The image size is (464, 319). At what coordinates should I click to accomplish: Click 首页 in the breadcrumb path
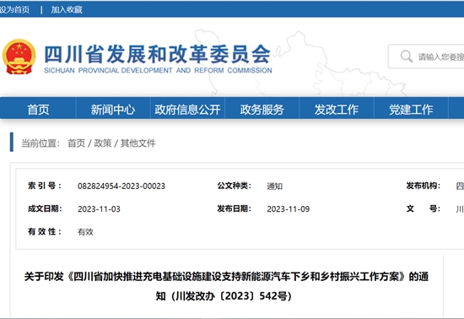[x=76, y=143]
